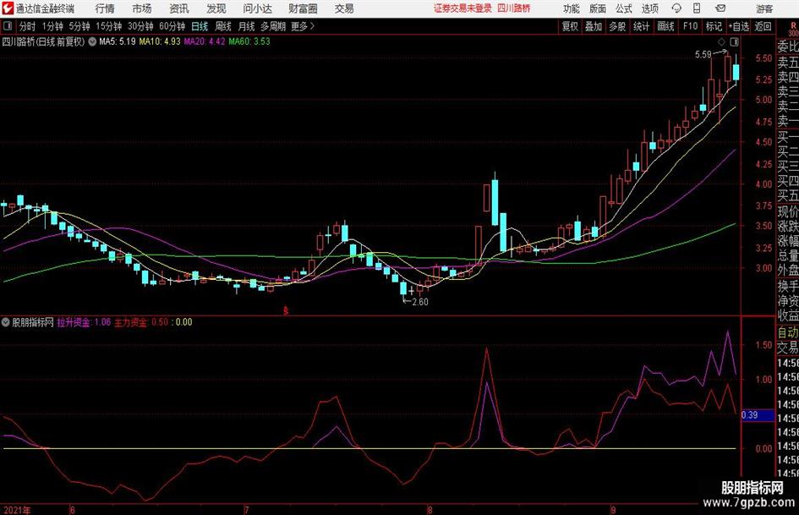Click the 四川路桥(日线 前复权) chart title
The width and height of the screenshot is (799, 515).
pyautogui.click(x=43, y=41)
